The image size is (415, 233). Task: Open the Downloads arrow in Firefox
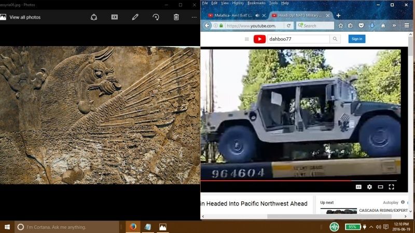point(372,25)
